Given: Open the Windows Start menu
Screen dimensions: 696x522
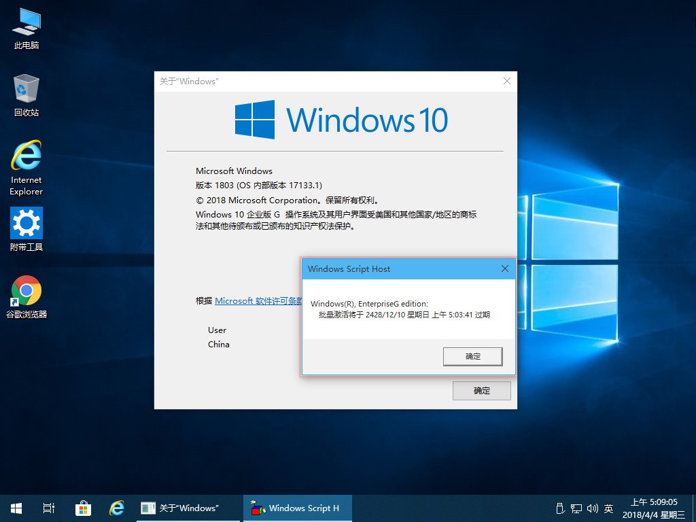Looking at the screenshot, I should coord(16,508).
